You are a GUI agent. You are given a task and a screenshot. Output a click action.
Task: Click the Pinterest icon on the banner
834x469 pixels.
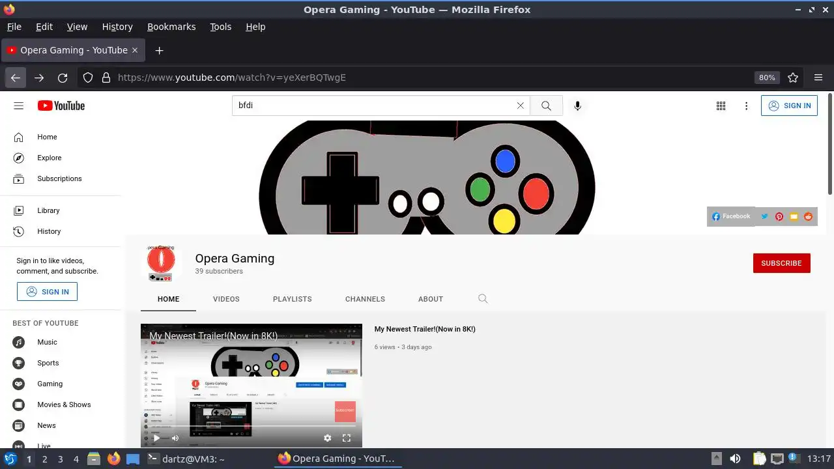[779, 216]
